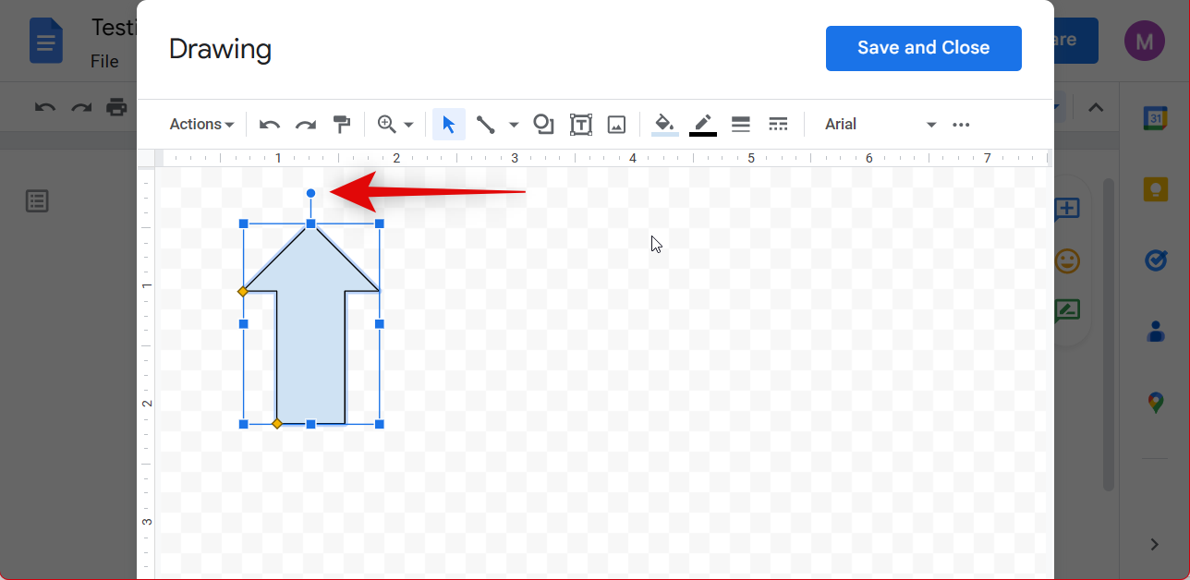Click the Insert image icon
Viewport: 1190px width, 580px height.
(616, 125)
